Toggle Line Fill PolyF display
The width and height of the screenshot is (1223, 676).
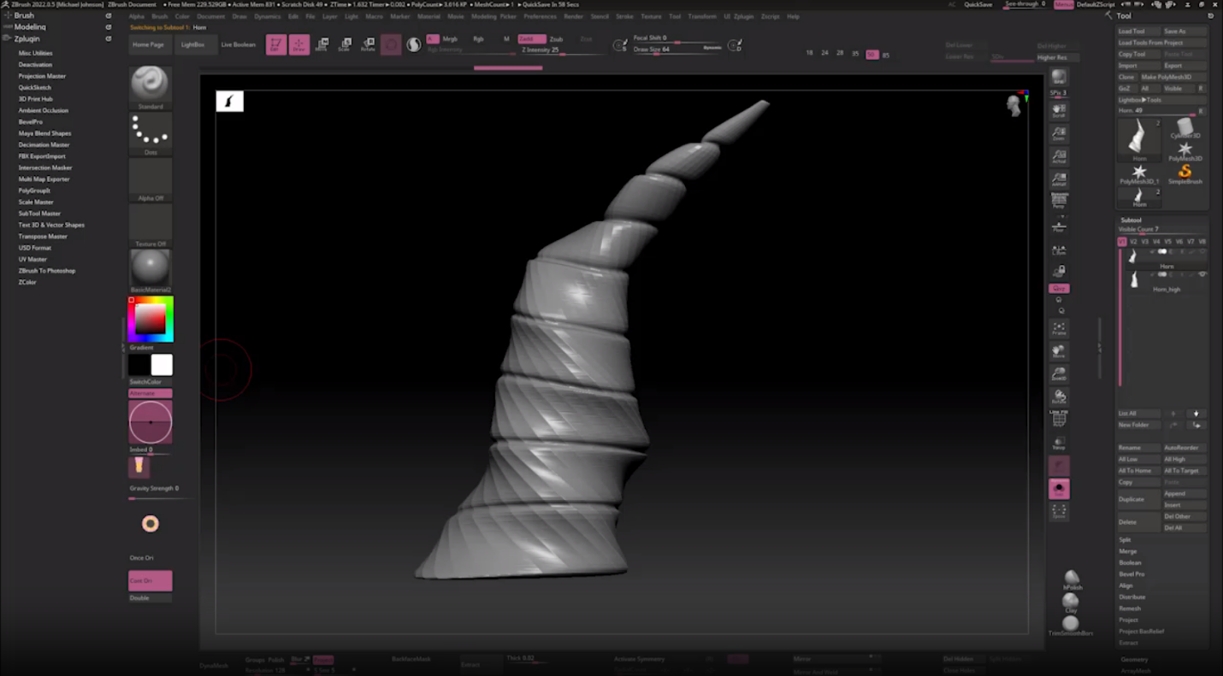(x=1059, y=419)
